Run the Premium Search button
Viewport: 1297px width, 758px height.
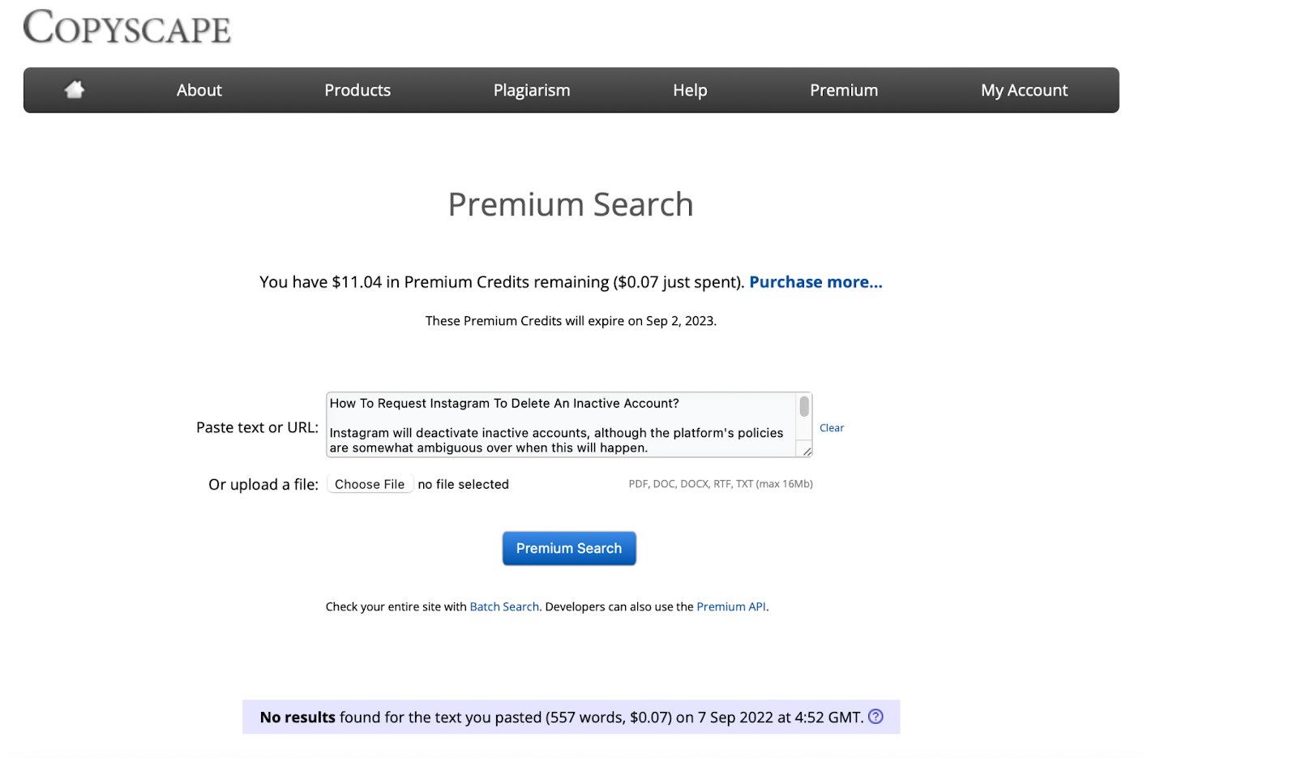click(x=569, y=548)
